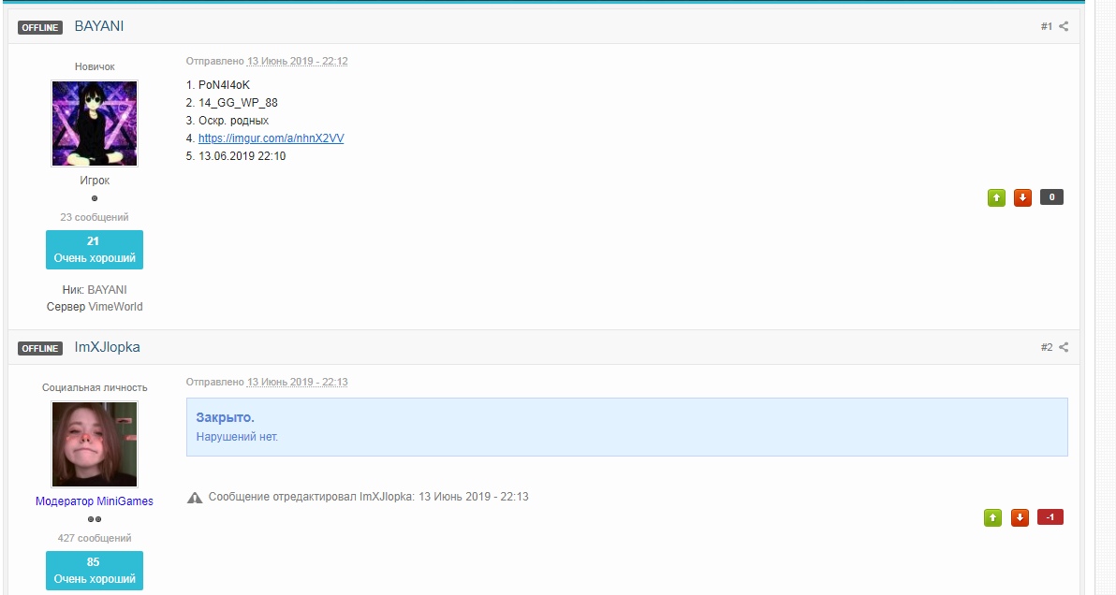Image resolution: width=1116 pixels, height=595 pixels.
Task: Open BAYANI's profile from username heading
Action: click(99, 26)
